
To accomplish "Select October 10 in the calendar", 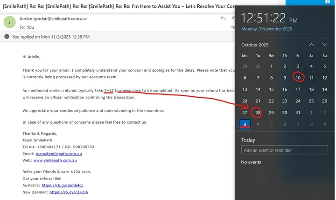I will [298, 78].
